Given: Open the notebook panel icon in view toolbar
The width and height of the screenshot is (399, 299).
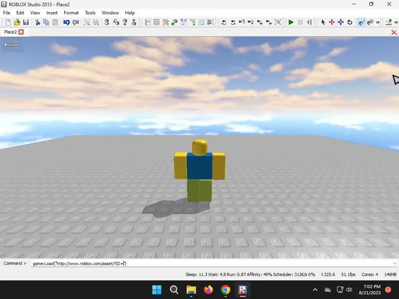Looking at the screenshot, I should click(x=148, y=22).
